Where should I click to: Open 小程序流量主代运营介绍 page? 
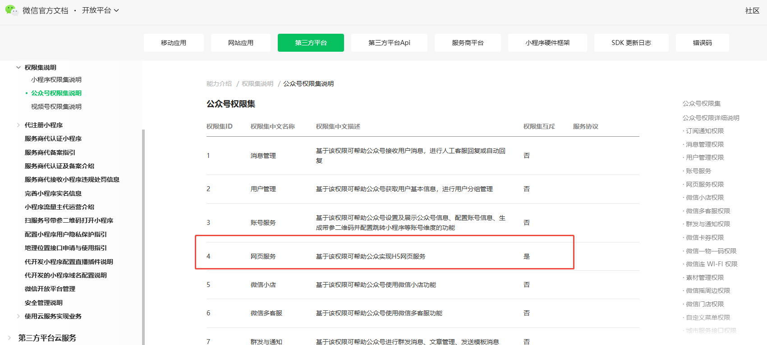(x=60, y=207)
